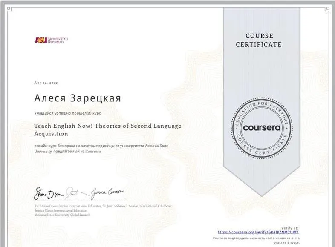Image resolution: width=335 pixels, height=247 pixels.
Task: Click text 'Учащийся успешно прошел(а) курс'
Action: pyautogui.click(x=67, y=113)
